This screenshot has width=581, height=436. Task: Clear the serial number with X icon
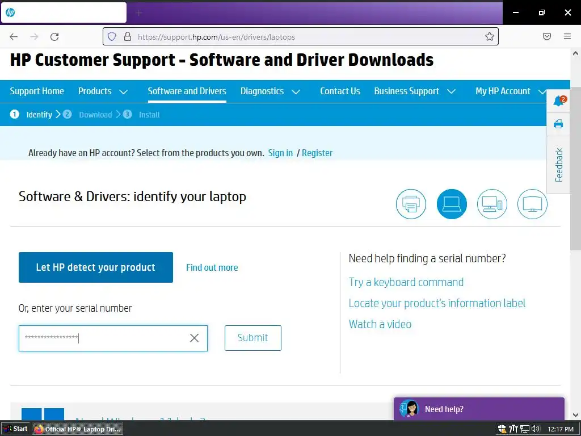click(194, 338)
